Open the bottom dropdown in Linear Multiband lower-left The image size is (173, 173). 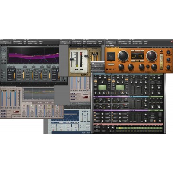click(3, 116)
